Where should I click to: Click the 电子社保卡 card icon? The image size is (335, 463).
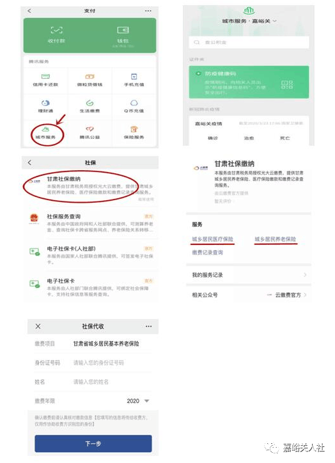(x=35, y=284)
